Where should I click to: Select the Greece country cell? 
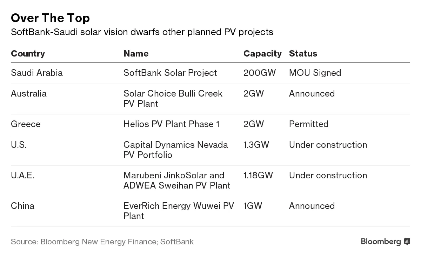tap(26, 124)
